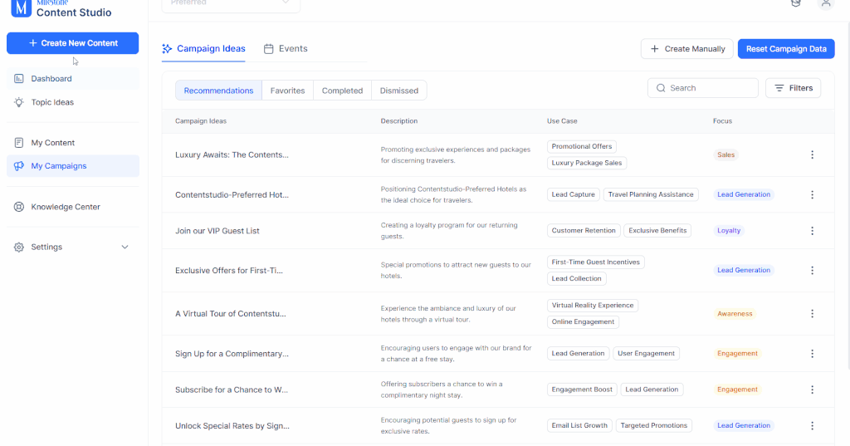Open options menu for Unlock Special Rates row
The image size is (850, 446).
coord(812,425)
